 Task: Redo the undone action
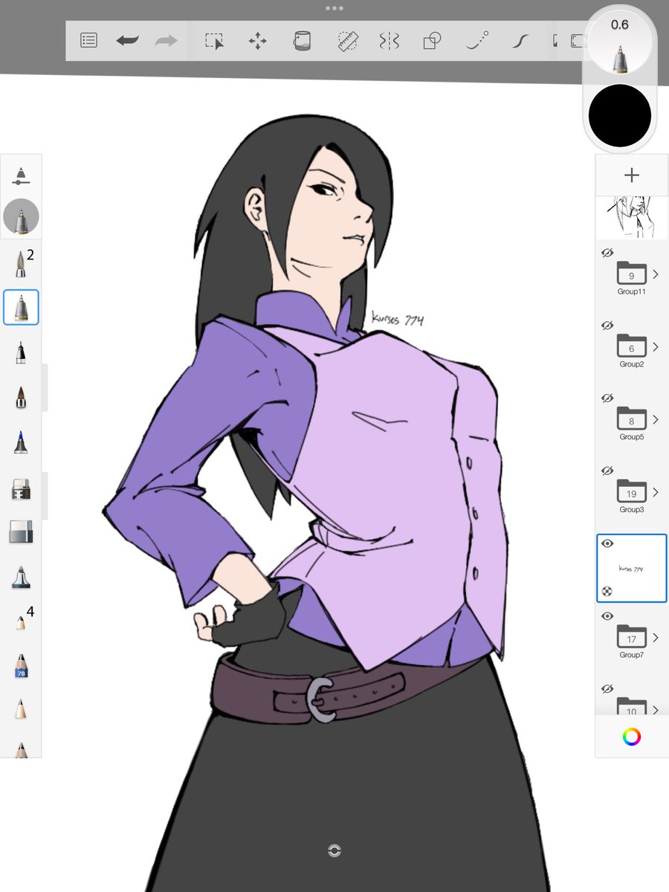tap(167, 41)
